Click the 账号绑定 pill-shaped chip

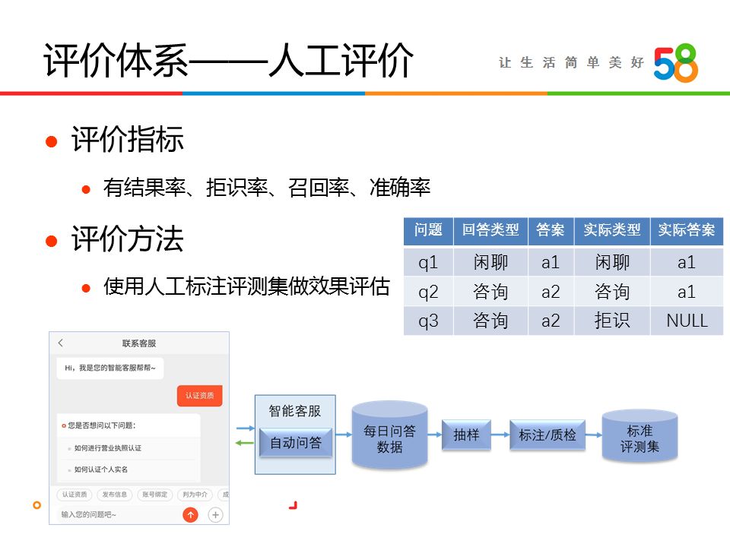[156, 495]
